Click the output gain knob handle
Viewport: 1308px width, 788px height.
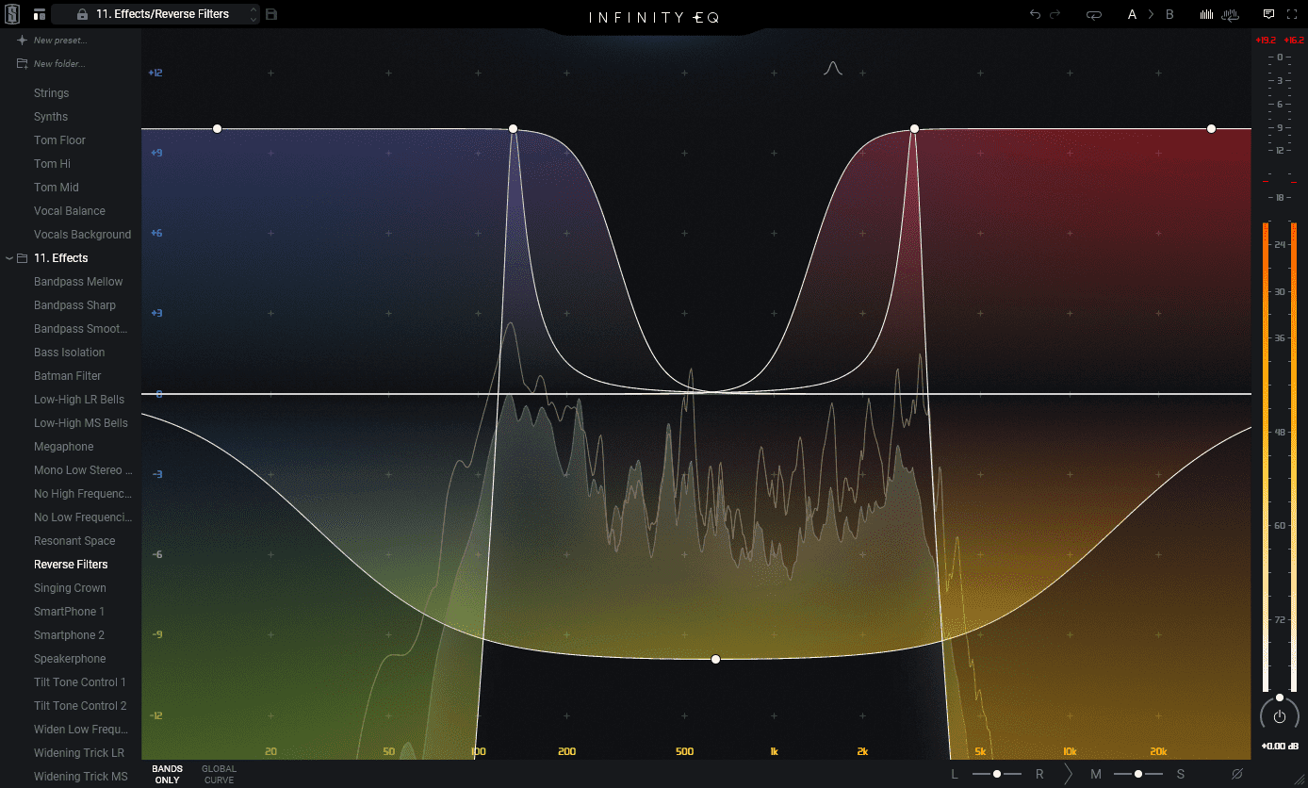coord(1280,698)
